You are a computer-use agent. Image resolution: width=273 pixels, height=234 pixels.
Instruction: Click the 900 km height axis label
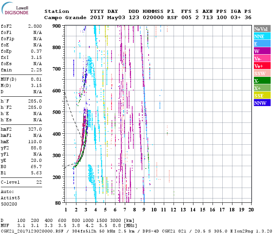tap(57, 26)
